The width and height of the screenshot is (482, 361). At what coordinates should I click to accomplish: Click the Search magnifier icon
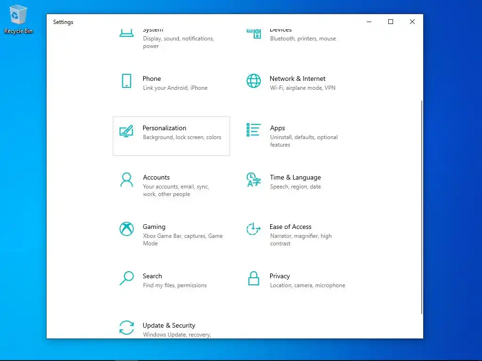(126, 278)
